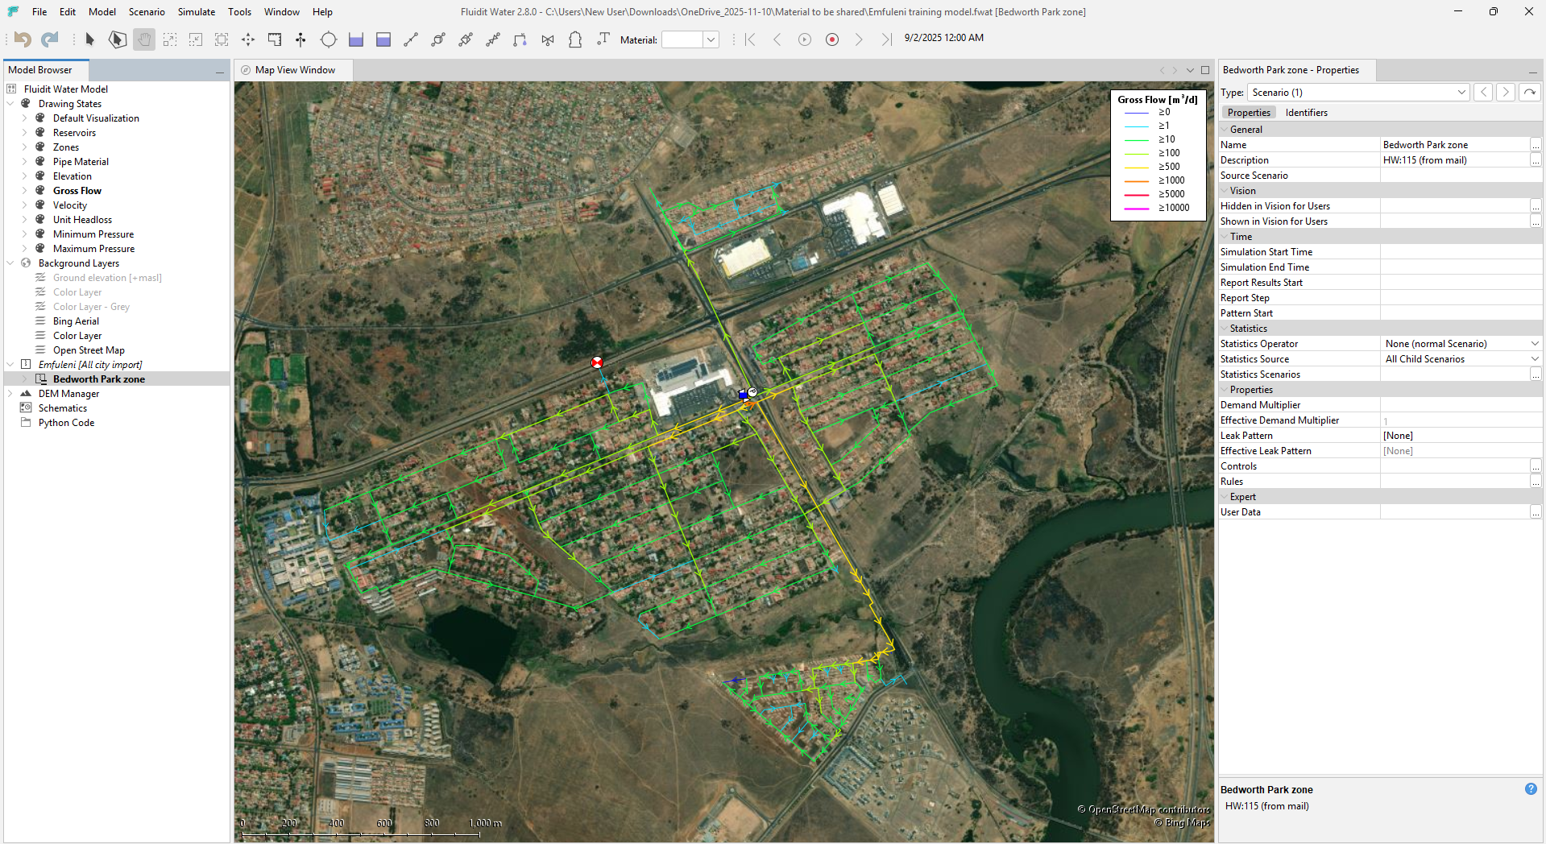Screen dimensions: 1546x844
Task: Expand the Velocity drawing state
Action: point(24,205)
